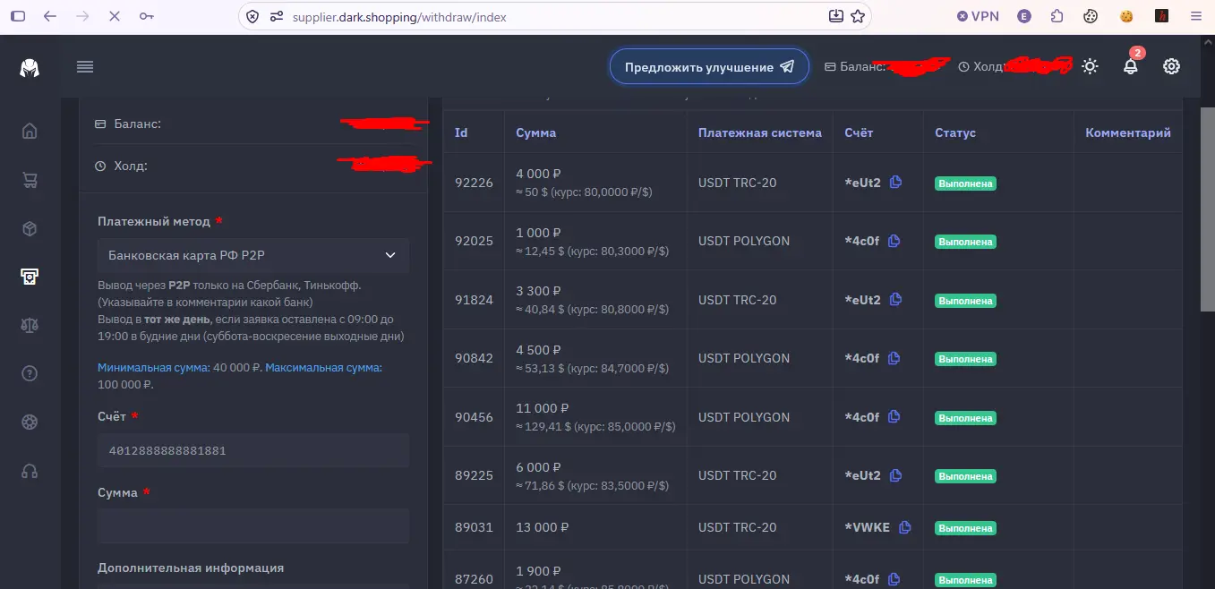Bookmark this page with the star icon
This screenshot has height=589, width=1215.
(858, 16)
